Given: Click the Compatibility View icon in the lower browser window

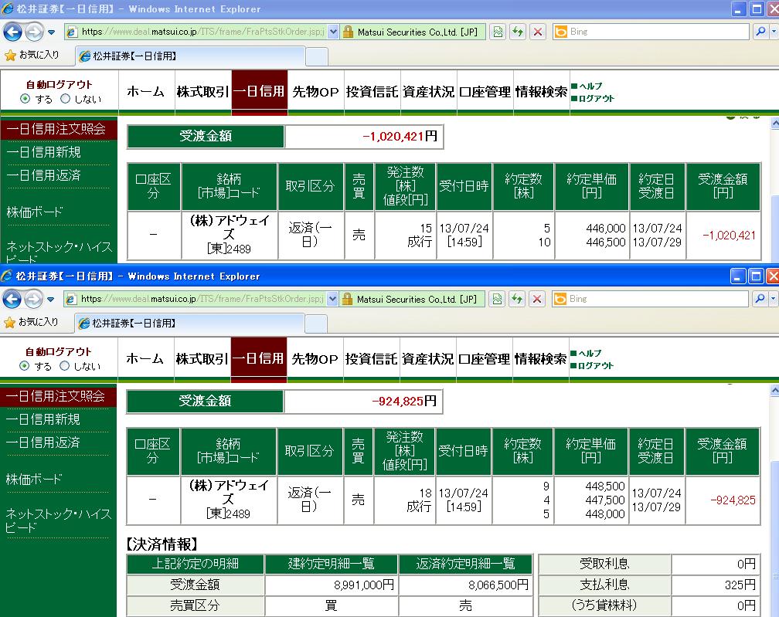Looking at the screenshot, I should point(498,299).
